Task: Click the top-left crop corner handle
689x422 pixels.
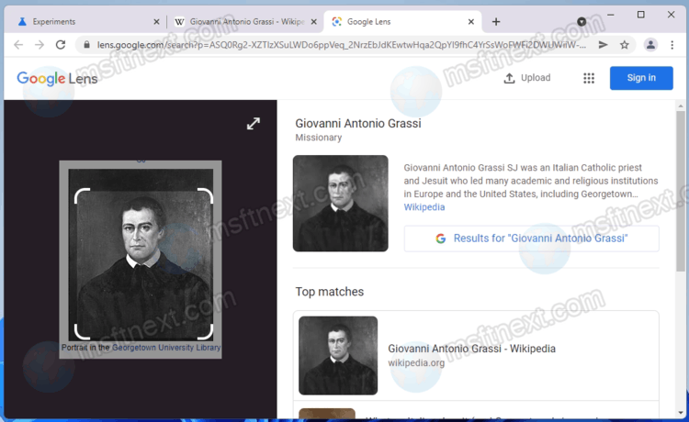Action: pyautogui.click(x=82, y=196)
